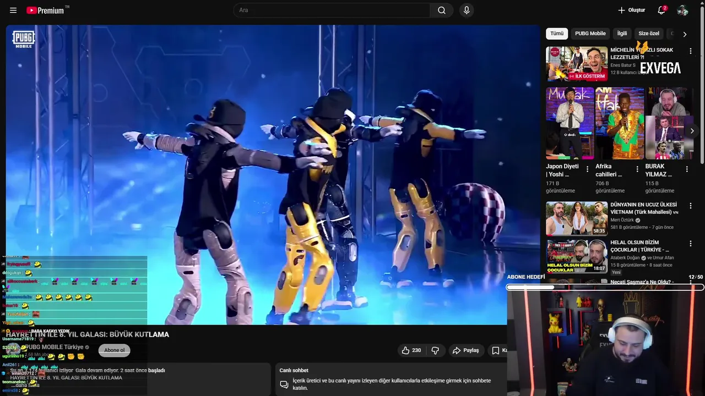Open Michelin Yıldızlı Sokak Lezzetleri thumbnail

(577, 64)
